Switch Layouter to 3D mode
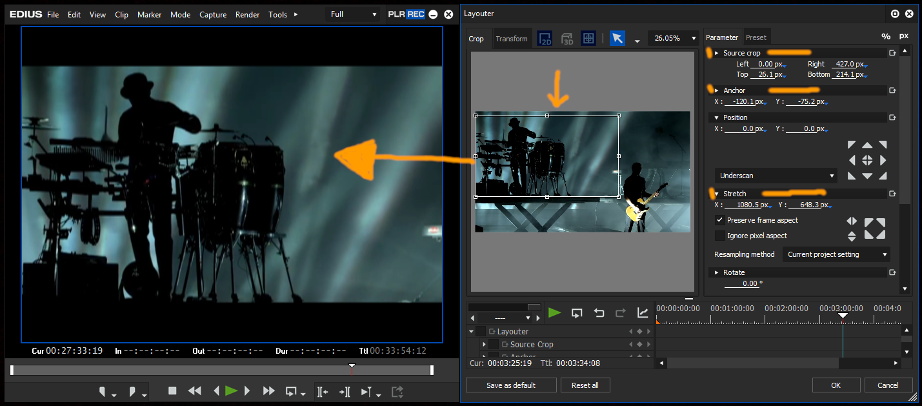The width and height of the screenshot is (922, 406). pyautogui.click(x=567, y=39)
